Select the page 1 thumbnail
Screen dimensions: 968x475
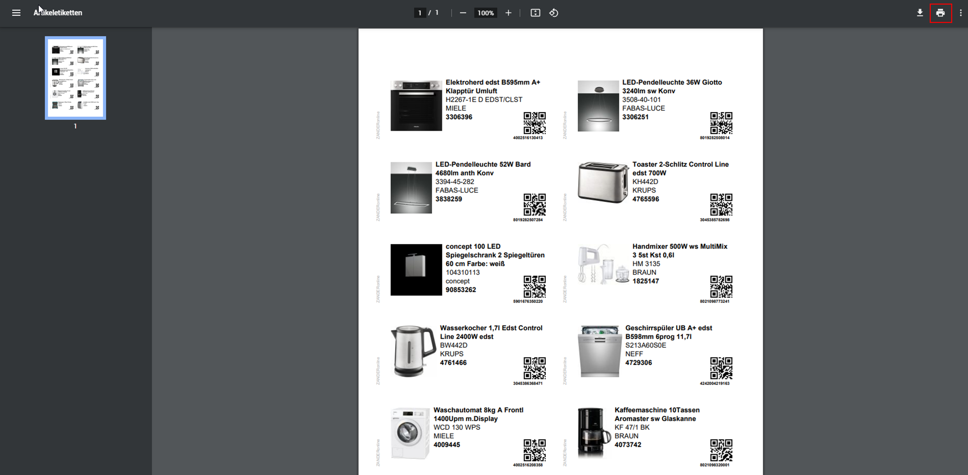tap(75, 78)
